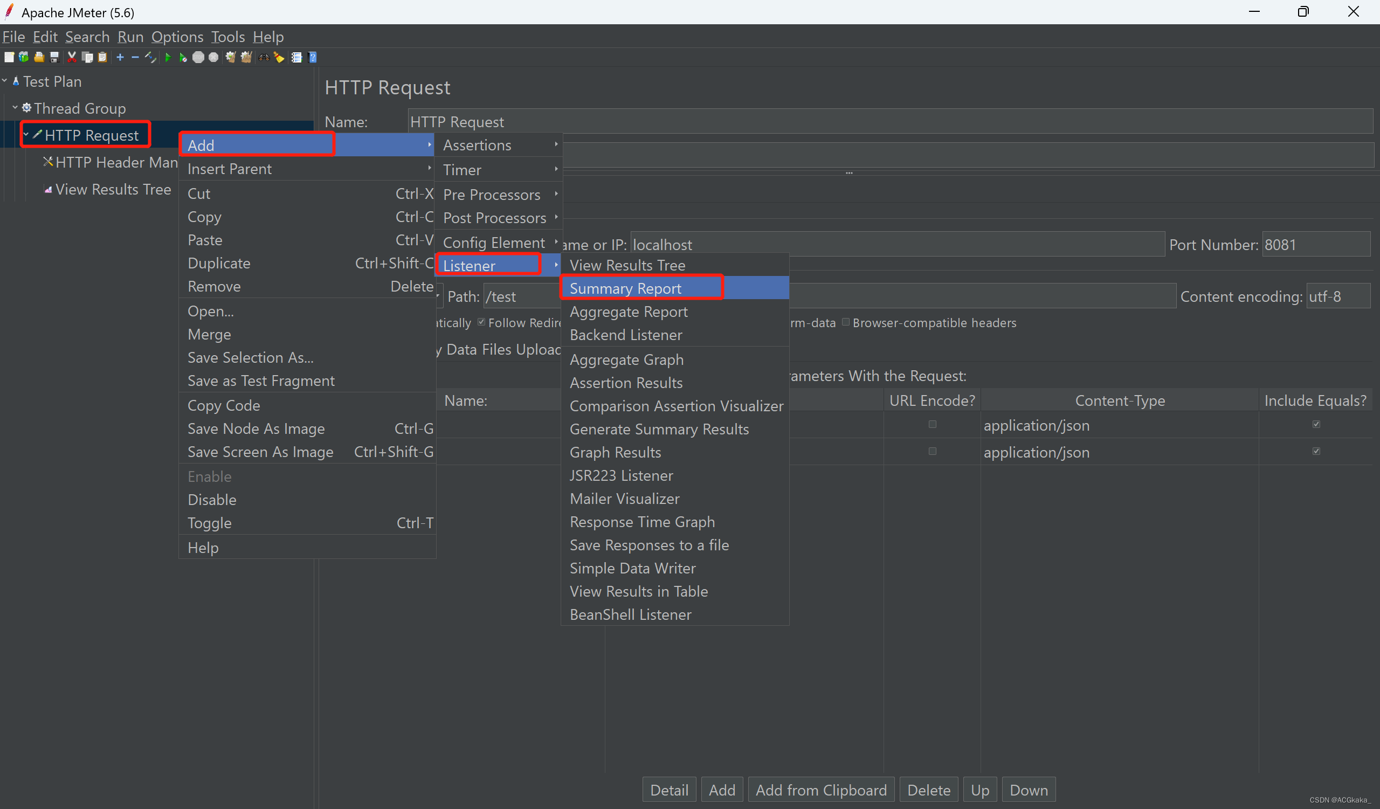Viewport: 1380px width, 809px height.
Task: Click the Stop octagon toolbar icon
Action: point(198,58)
